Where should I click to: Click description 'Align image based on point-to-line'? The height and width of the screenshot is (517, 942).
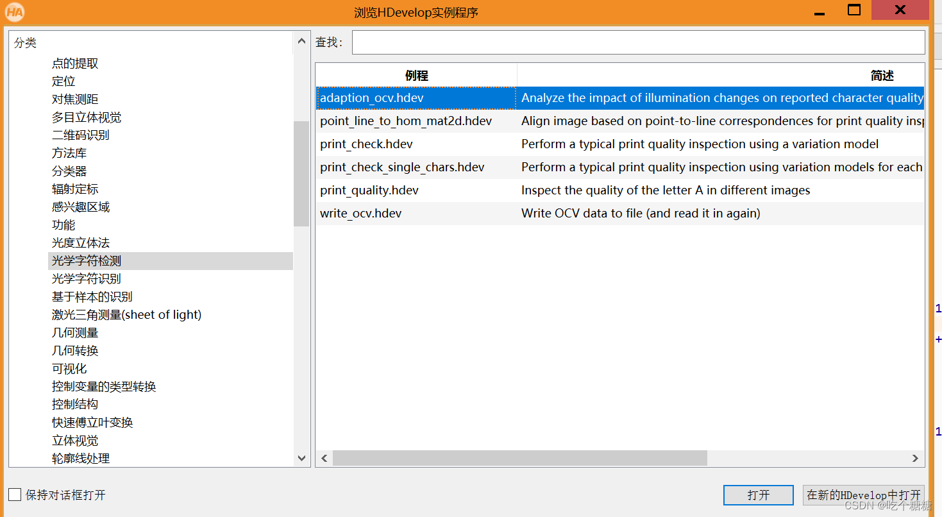[722, 121]
